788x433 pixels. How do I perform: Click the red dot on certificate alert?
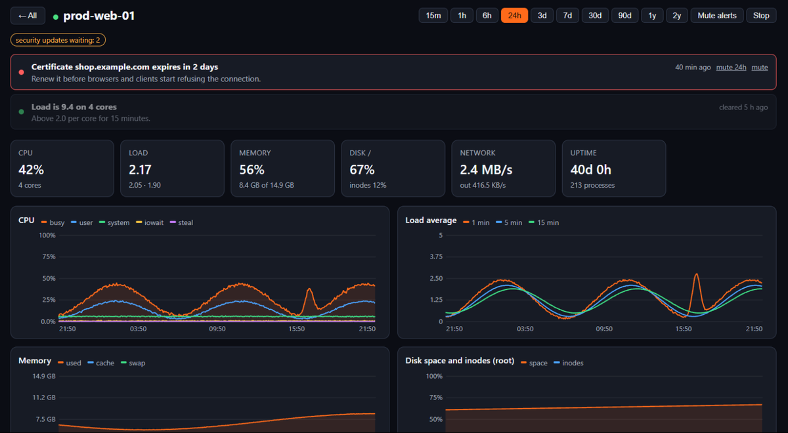(22, 73)
